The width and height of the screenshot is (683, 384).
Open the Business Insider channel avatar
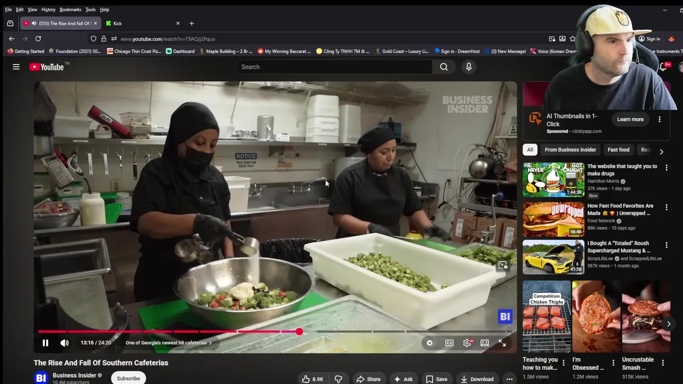pyautogui.click(x=41, y=378)
